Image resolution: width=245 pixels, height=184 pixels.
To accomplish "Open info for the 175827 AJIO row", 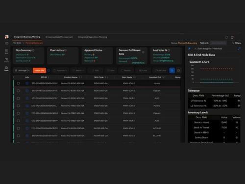I will 27,121.
